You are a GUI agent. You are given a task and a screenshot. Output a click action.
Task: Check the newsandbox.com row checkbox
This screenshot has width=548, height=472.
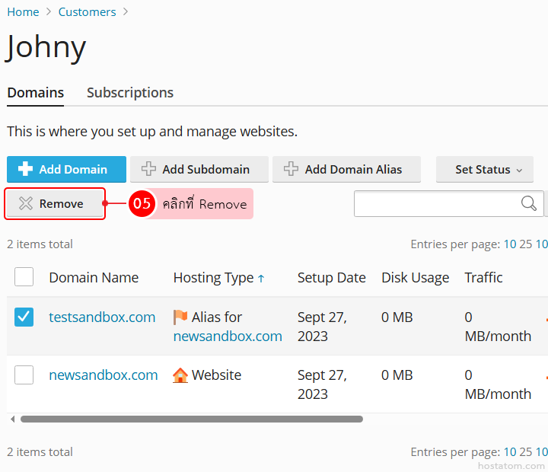tap(24, 375)
